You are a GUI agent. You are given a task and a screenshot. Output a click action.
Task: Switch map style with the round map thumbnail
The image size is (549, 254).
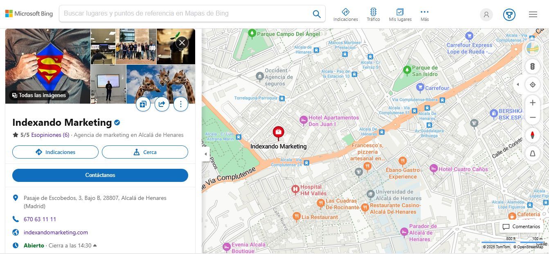pyautogui.click(x=532, y=48)
